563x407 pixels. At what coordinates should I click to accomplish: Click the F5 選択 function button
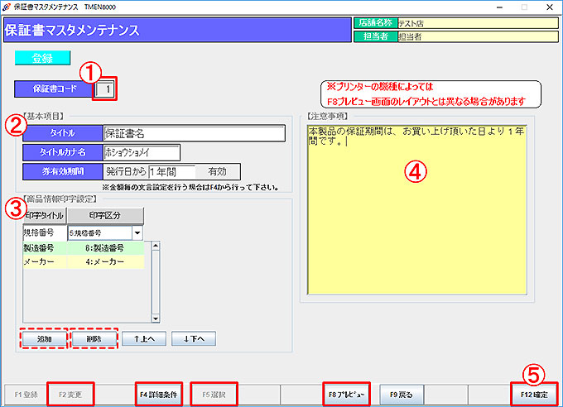[214, 395]
